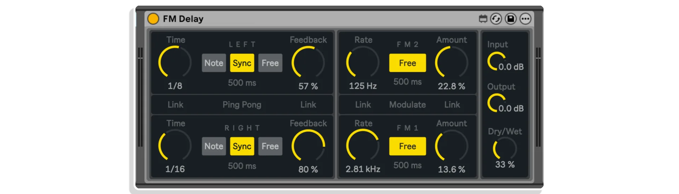Click the LEFT time value 1/8
Image resolution: width=679 pixels, height=194 pixels.
pos(175,86)
